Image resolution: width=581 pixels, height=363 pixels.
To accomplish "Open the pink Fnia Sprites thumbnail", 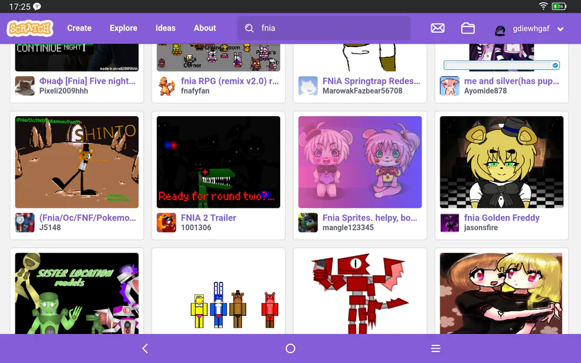I will pyautogui.click(x=360, y=162).
